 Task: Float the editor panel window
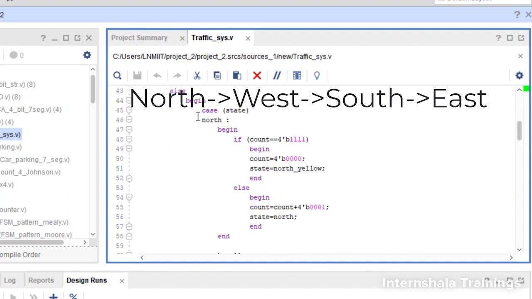(x=521, y=38)
